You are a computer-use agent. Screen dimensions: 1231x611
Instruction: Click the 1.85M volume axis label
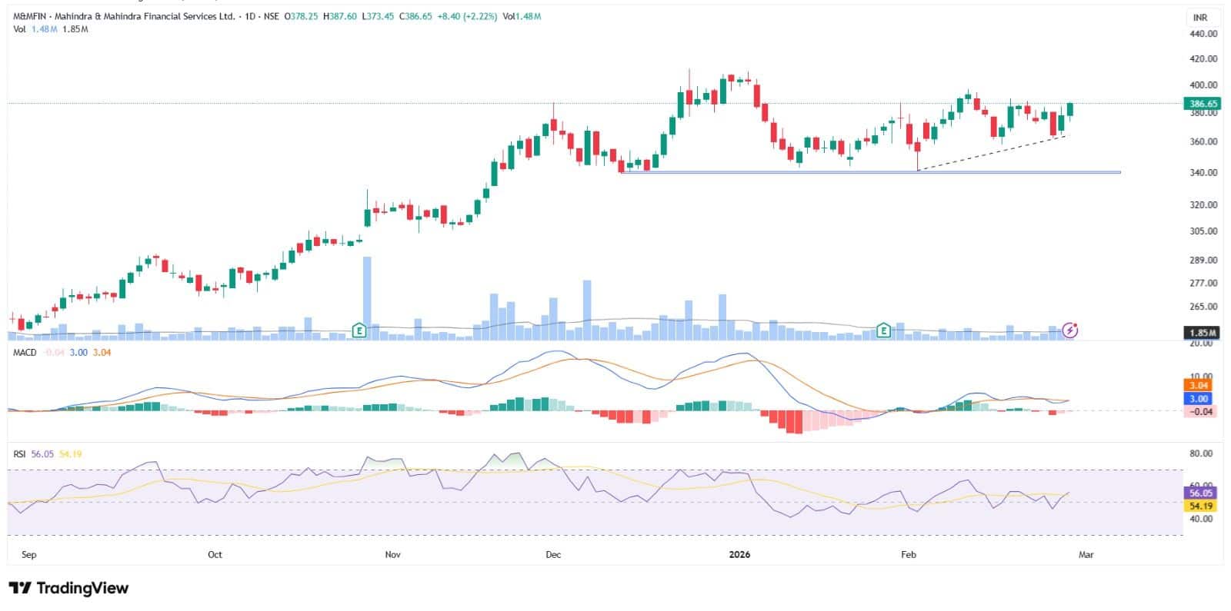click(1203, 333)
